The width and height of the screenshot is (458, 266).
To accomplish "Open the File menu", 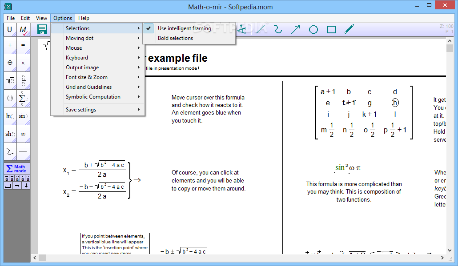I will click(x=11, y=18).
